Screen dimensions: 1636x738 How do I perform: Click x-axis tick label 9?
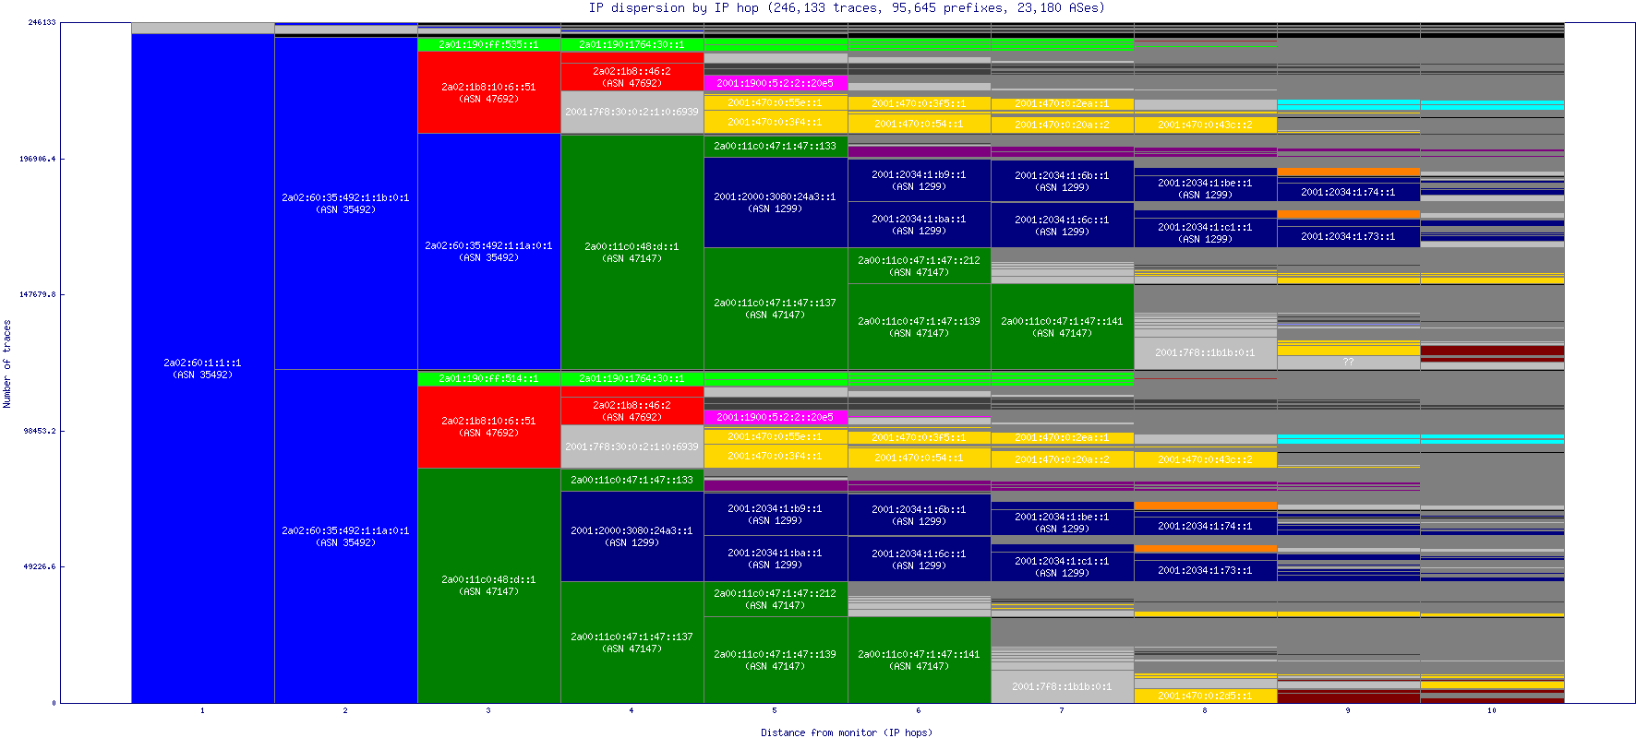1348,710
